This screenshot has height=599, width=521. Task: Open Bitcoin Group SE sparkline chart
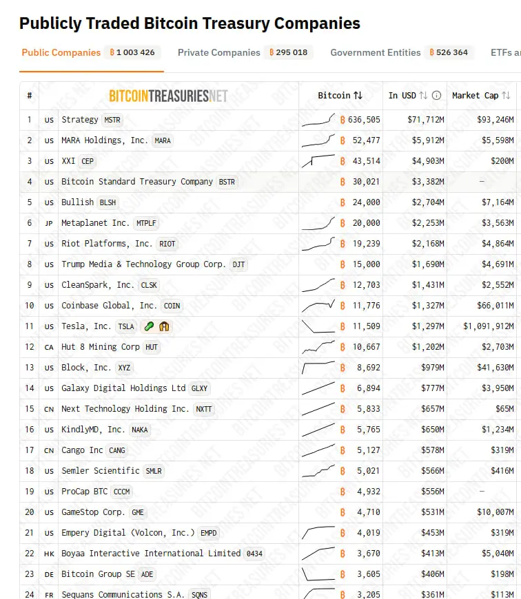click(318, 574)
